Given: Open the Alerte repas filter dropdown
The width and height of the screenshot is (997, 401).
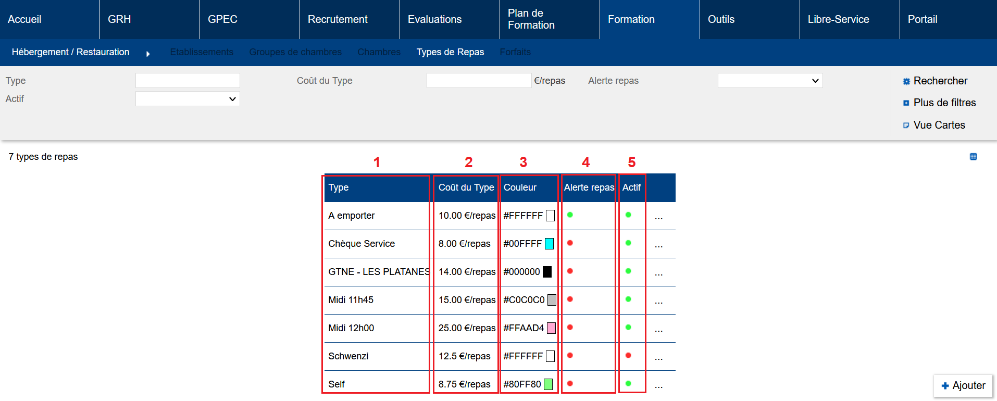Looking at the screenshot, I should point(770,81).
